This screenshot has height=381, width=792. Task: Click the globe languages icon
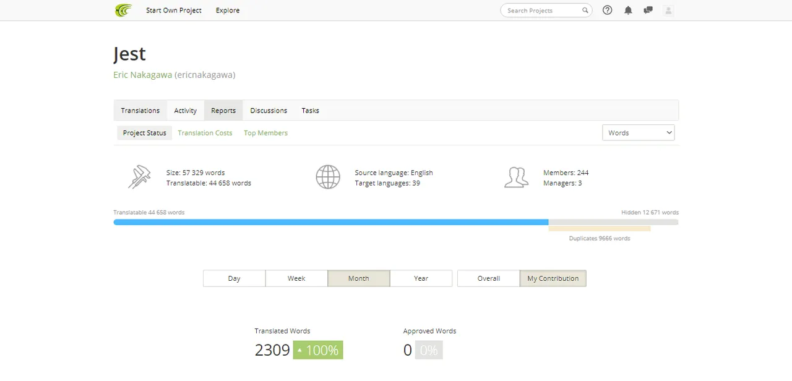coord(328,177)
